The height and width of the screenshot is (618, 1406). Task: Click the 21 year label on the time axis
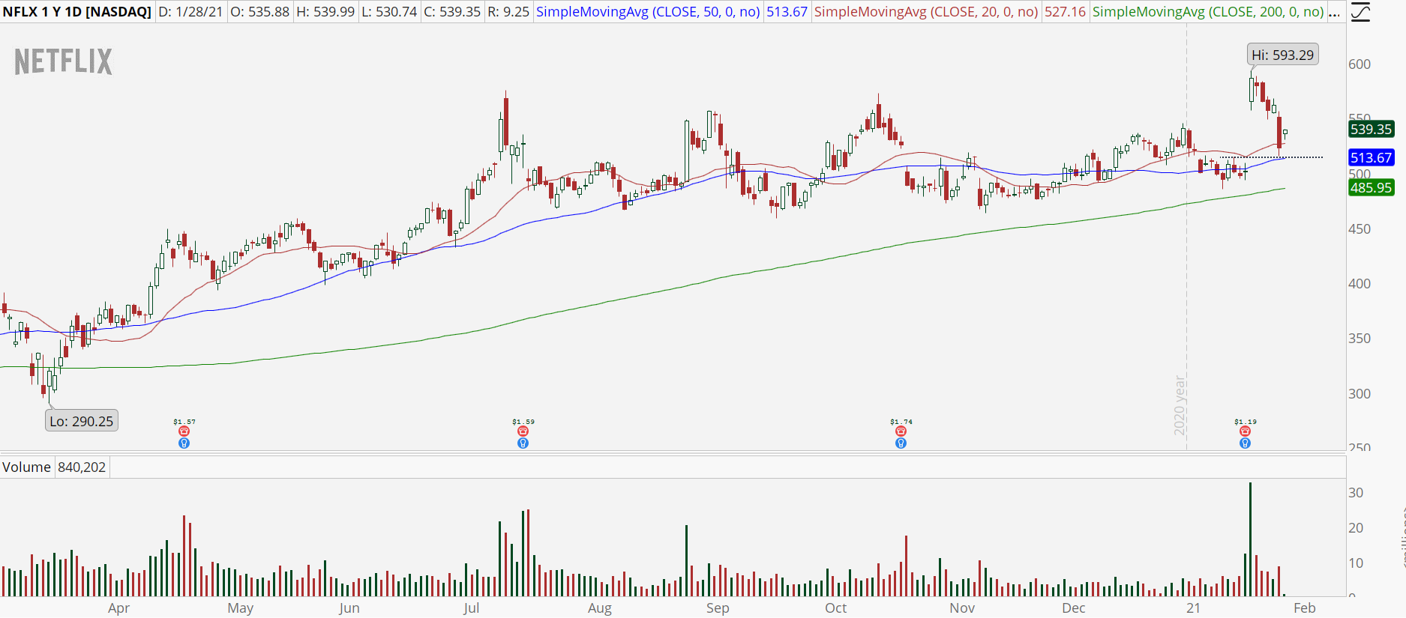(x=1193, y=608)
